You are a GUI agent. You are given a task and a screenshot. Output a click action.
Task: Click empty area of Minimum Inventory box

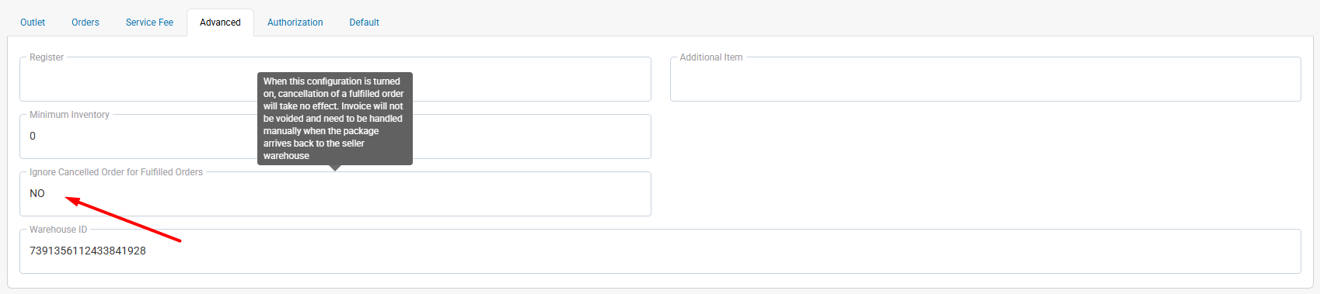point(529,138)
